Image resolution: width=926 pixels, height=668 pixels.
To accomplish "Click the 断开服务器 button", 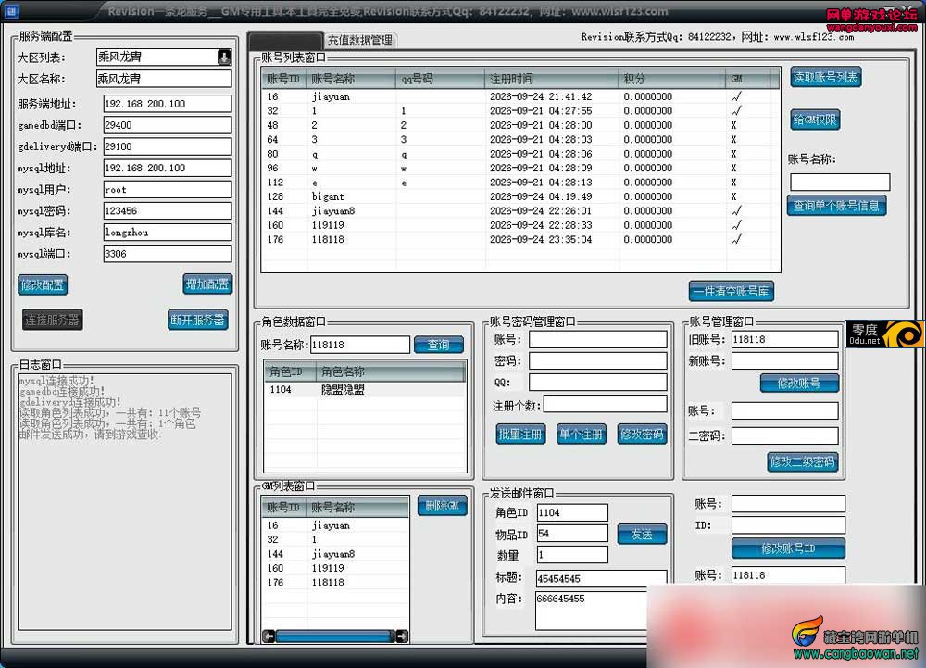I will click(x=198, y=321).
